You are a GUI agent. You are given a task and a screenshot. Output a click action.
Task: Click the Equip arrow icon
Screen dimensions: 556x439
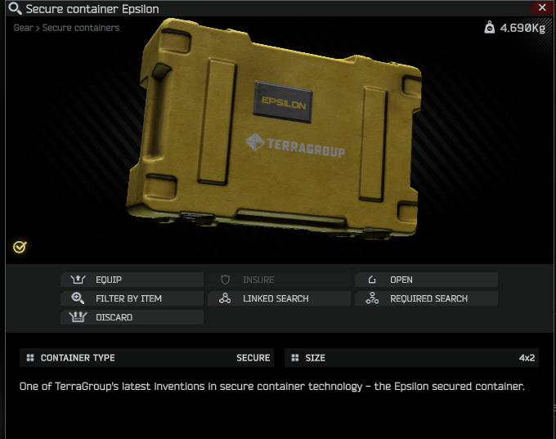[78, 280]
